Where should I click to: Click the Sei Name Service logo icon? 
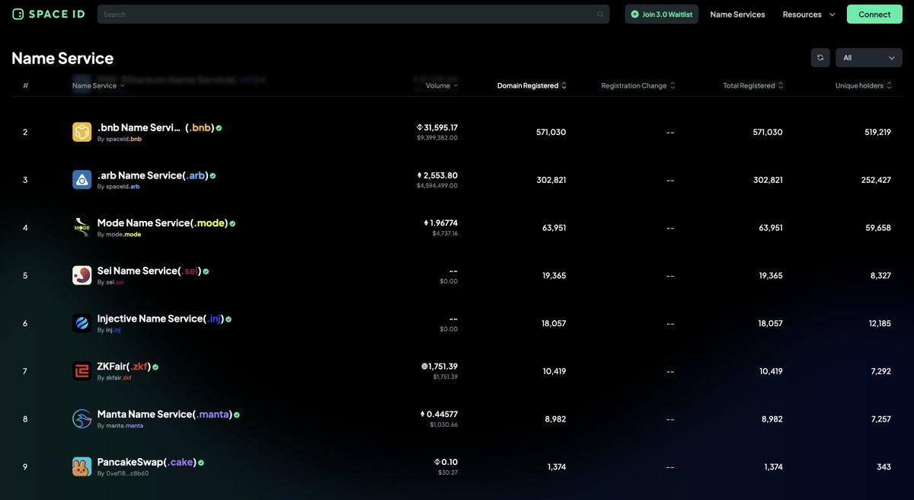(82, 275)
